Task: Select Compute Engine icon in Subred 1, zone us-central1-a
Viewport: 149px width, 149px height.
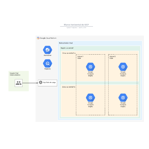Action: [90, 67]
